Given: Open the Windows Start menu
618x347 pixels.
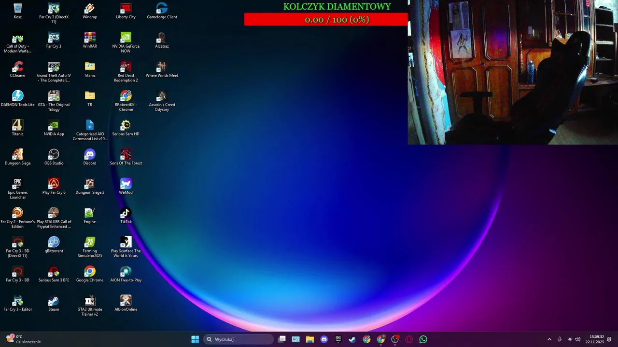Looking at the screenshot, I should point(195,339).
